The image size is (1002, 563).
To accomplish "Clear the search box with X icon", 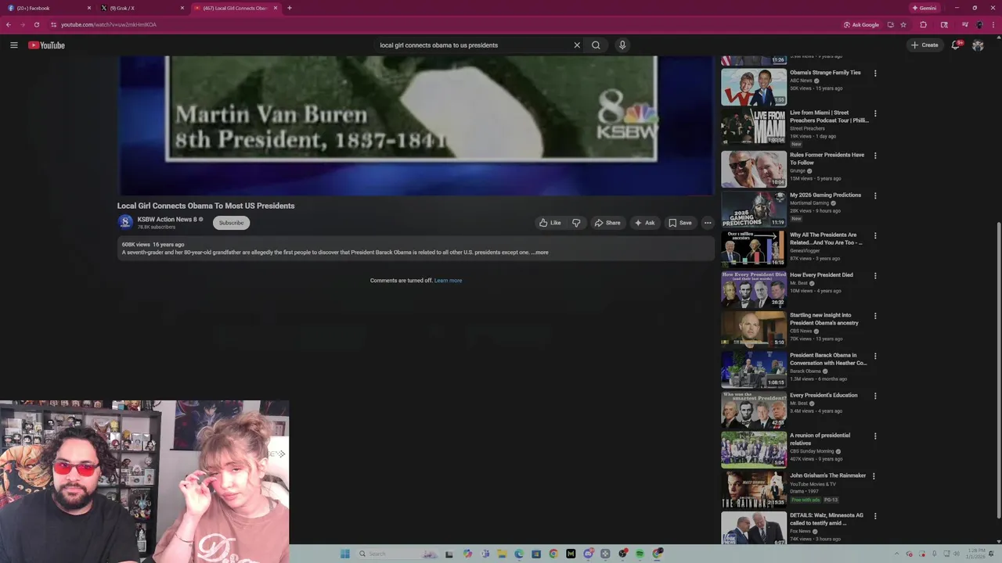I will [577, 45].
